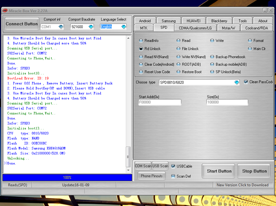Open the Comport inf dropdown arrow
The image size is (276, 206).
(61, 27)
